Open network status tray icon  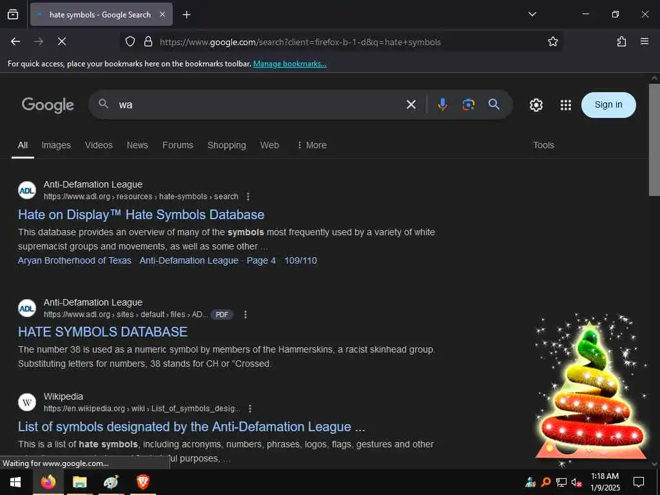[x=561, y=482]
